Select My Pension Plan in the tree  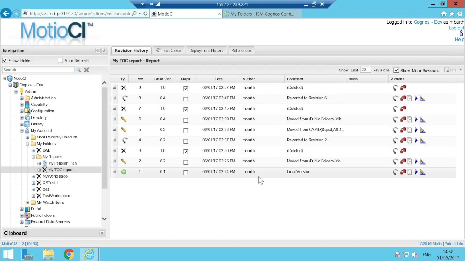(62, 163)
